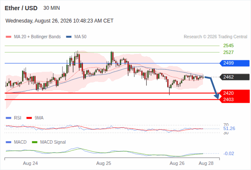Click the MA 20 + Bollinger Bands legend swatch
Screen dimensions: 251x170
pos(9,37)
